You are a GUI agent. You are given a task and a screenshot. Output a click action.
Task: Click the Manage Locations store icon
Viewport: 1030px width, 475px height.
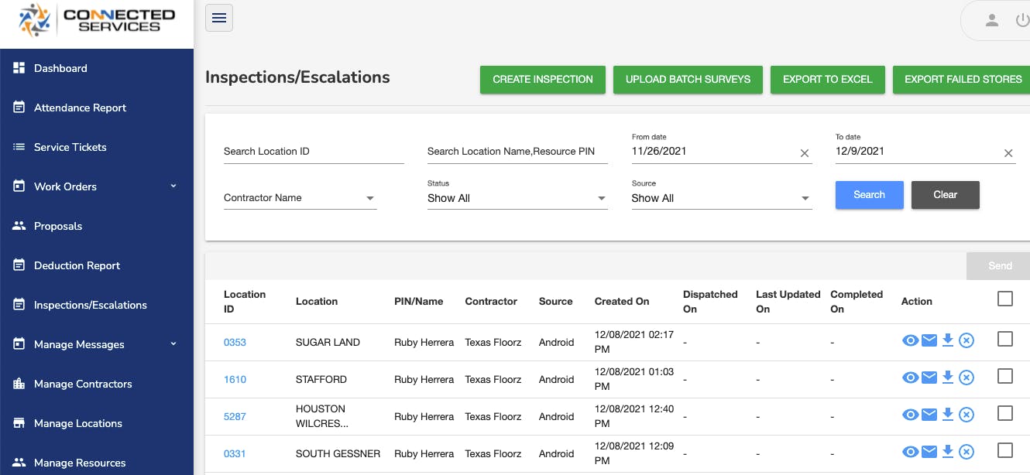click(x=19, y=423)
